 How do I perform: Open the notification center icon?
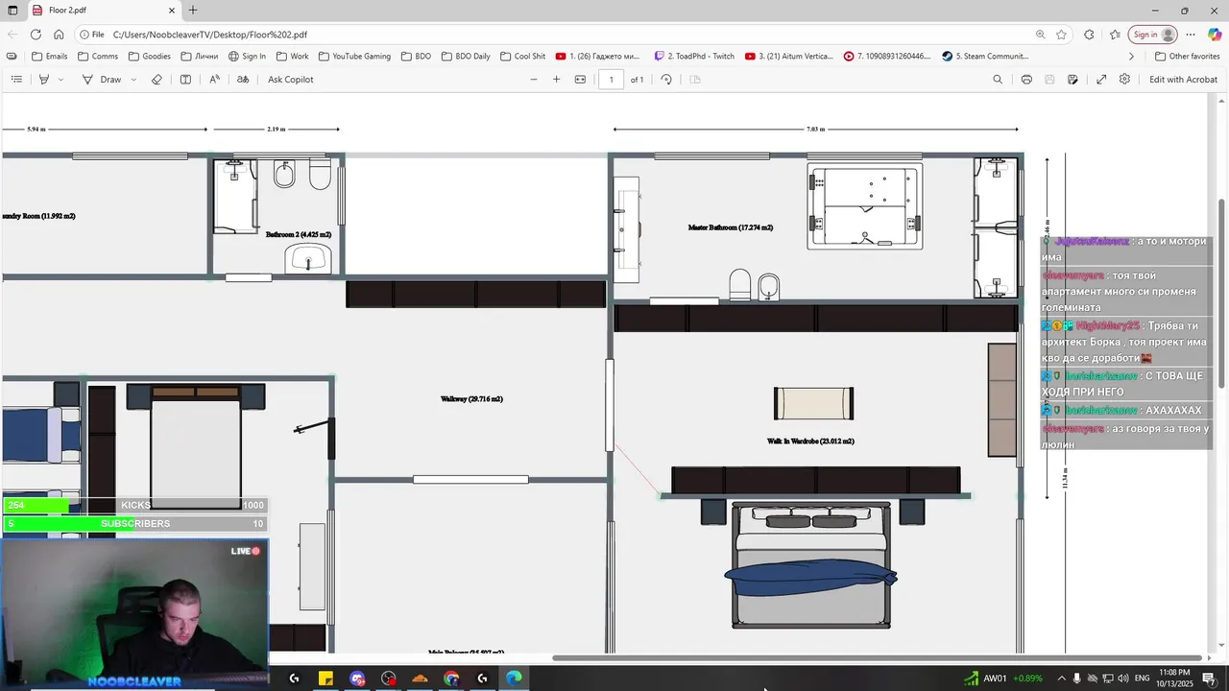pos(1209,679)
